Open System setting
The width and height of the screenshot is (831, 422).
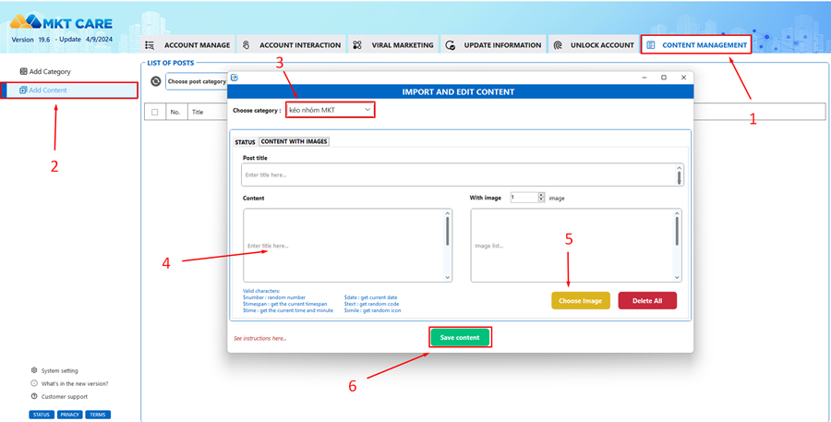pyautogui.click(x=59, y=370)
